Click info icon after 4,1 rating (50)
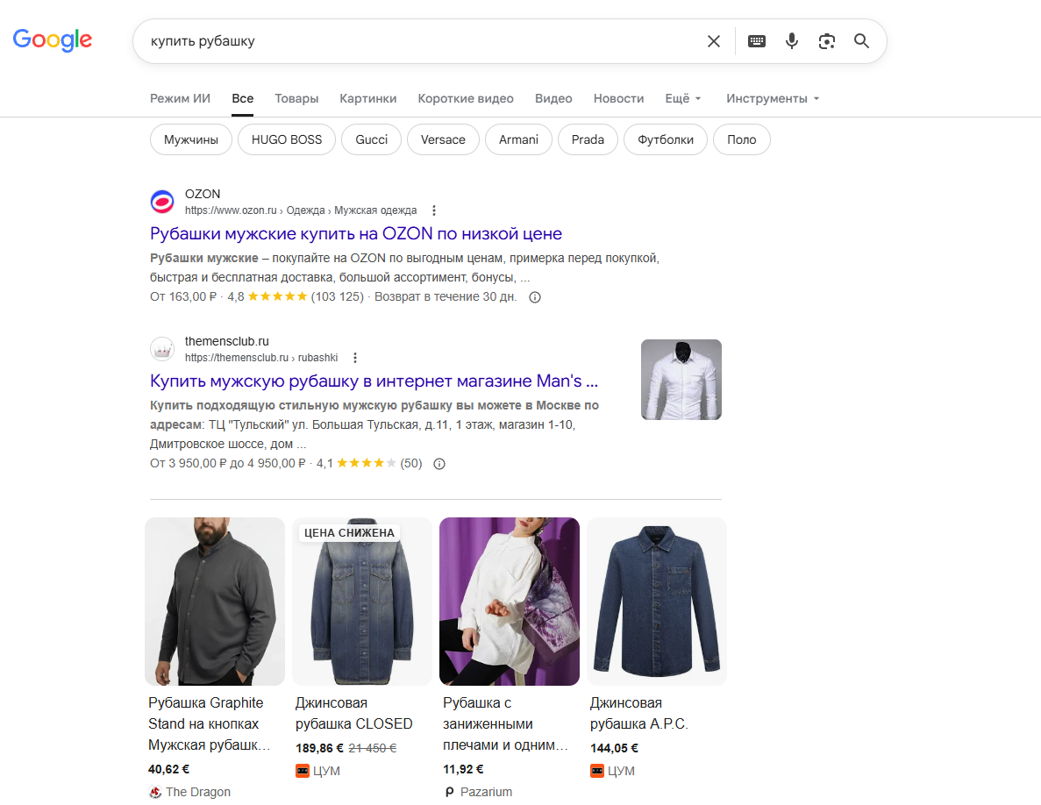The image size is (1041, 805). tap(439, 464)
